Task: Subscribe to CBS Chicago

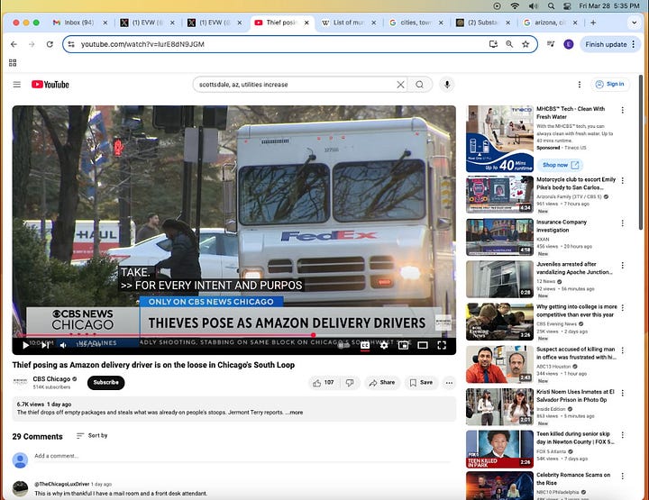Action: tap(106, 383)
